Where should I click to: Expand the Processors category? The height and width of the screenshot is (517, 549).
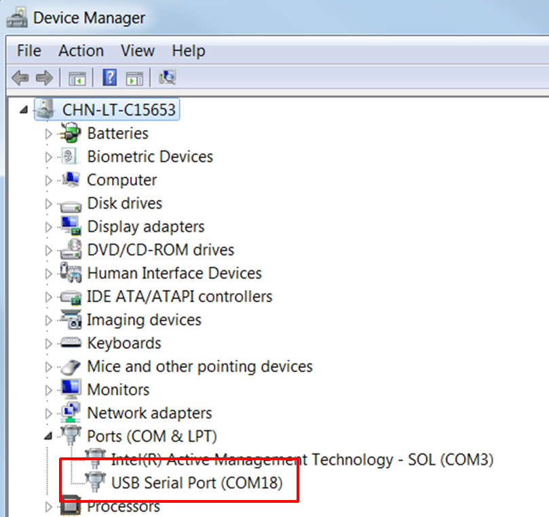[48, 506]
